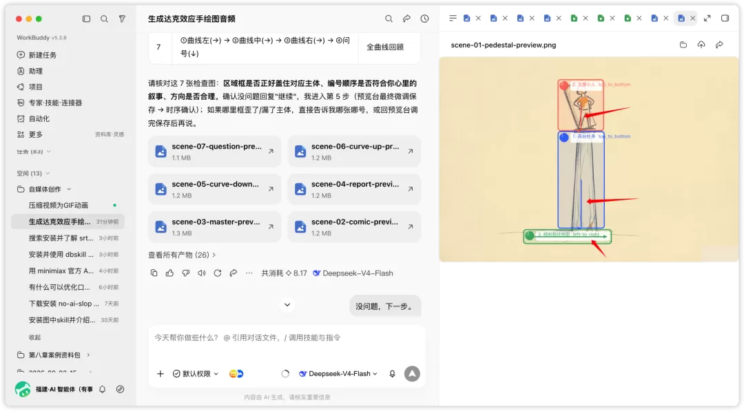Open 默认权限 permission dropdown
This screenshot has height=411, width=744.
pyautogui.click(x=196, y=374)
